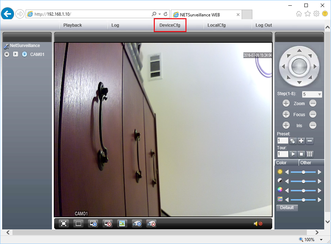The width and height of the screenshot is (331, 244).
Task: Move PTZ camera up-right
Action: tap(310, 56)
